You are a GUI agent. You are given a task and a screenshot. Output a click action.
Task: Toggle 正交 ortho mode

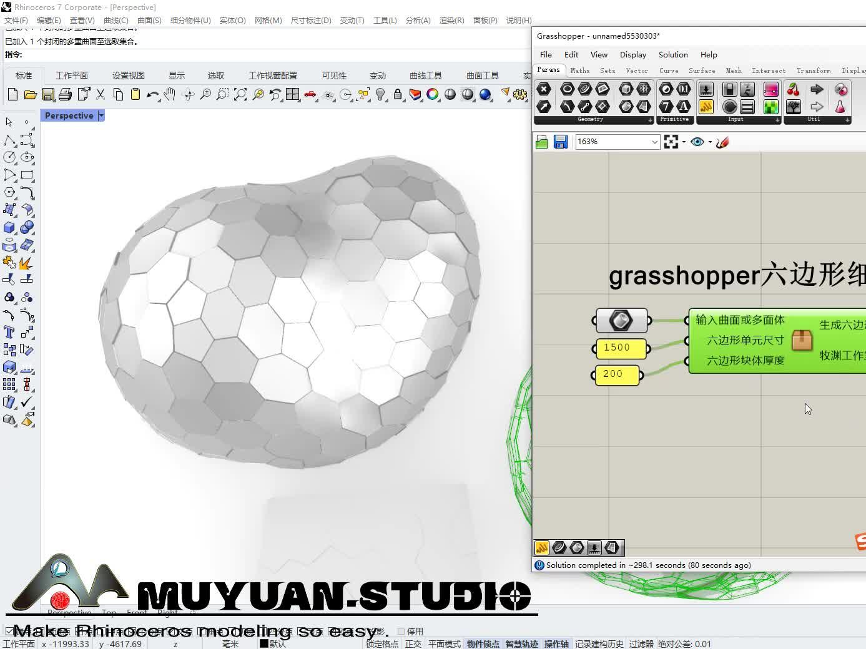click(x=413, y=644)
